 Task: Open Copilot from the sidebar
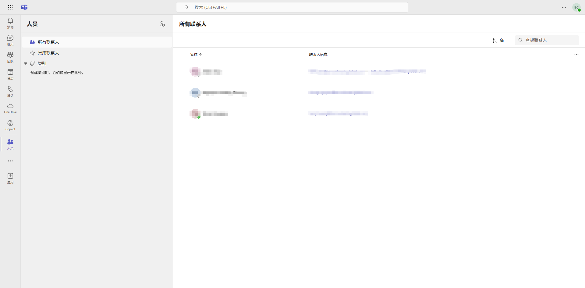click(10, 126)
